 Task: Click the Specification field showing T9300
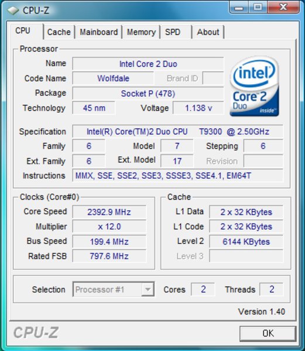click(x=177, y=132)
